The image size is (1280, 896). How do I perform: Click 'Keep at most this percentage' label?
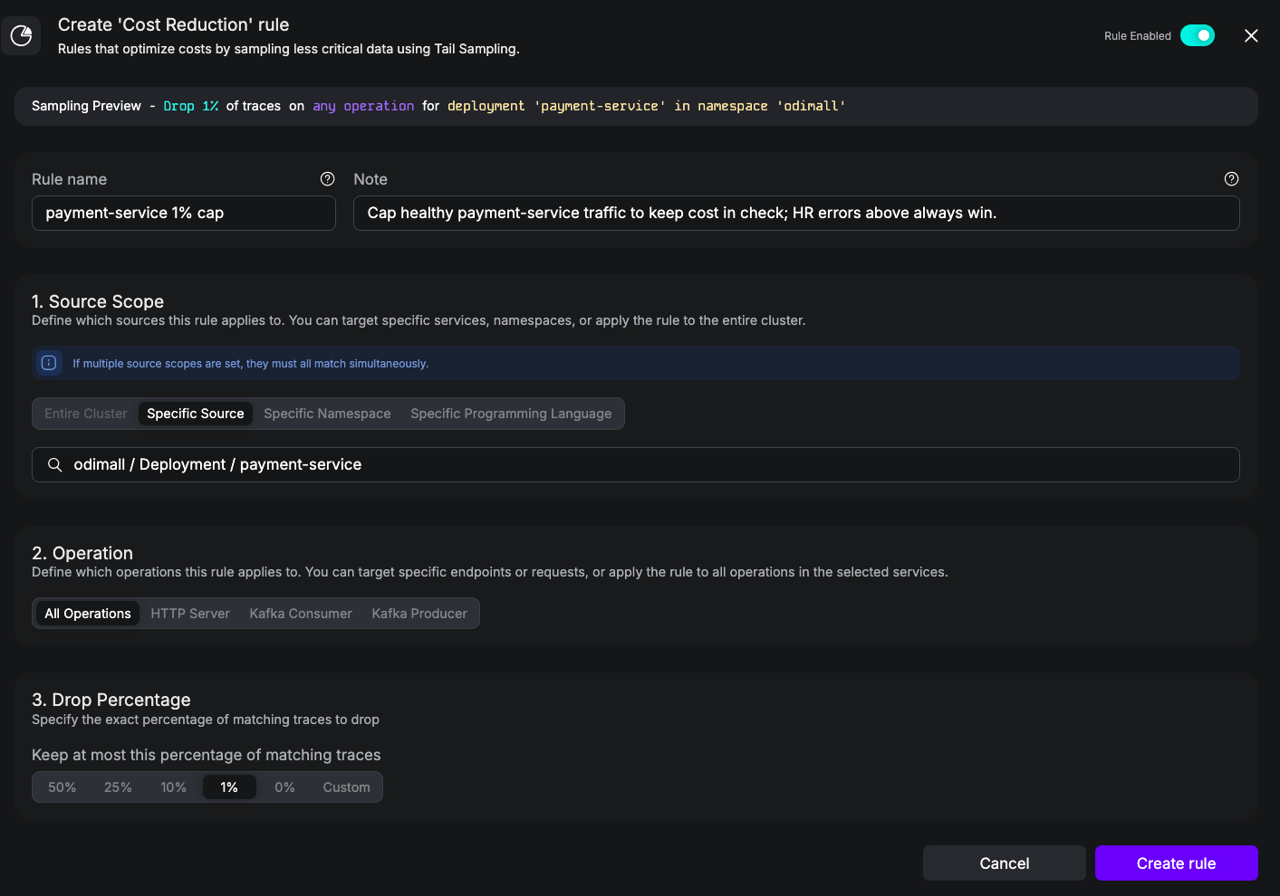pyautogui.click(x=207, y=755)
